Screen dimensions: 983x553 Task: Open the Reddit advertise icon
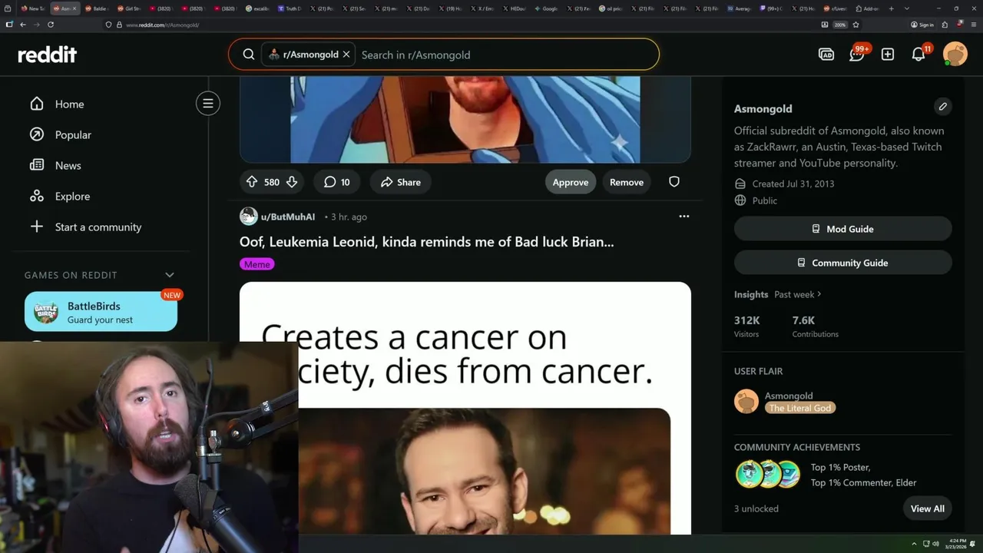click(826, 55)
